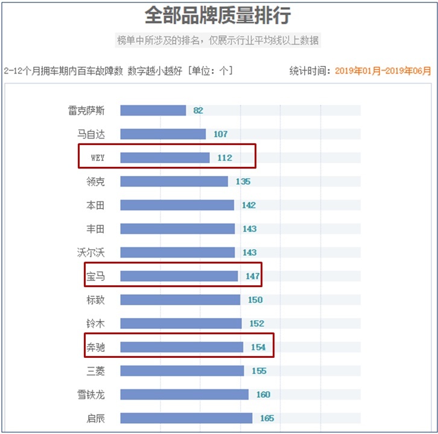The height and width of the screenshot is (434, 438).
Task: Click the 领克 brand label
Action: 95,181
